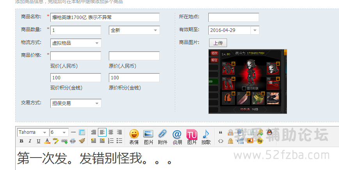Open the font color picker
The image size is (339, 170).
pos(47,141)
